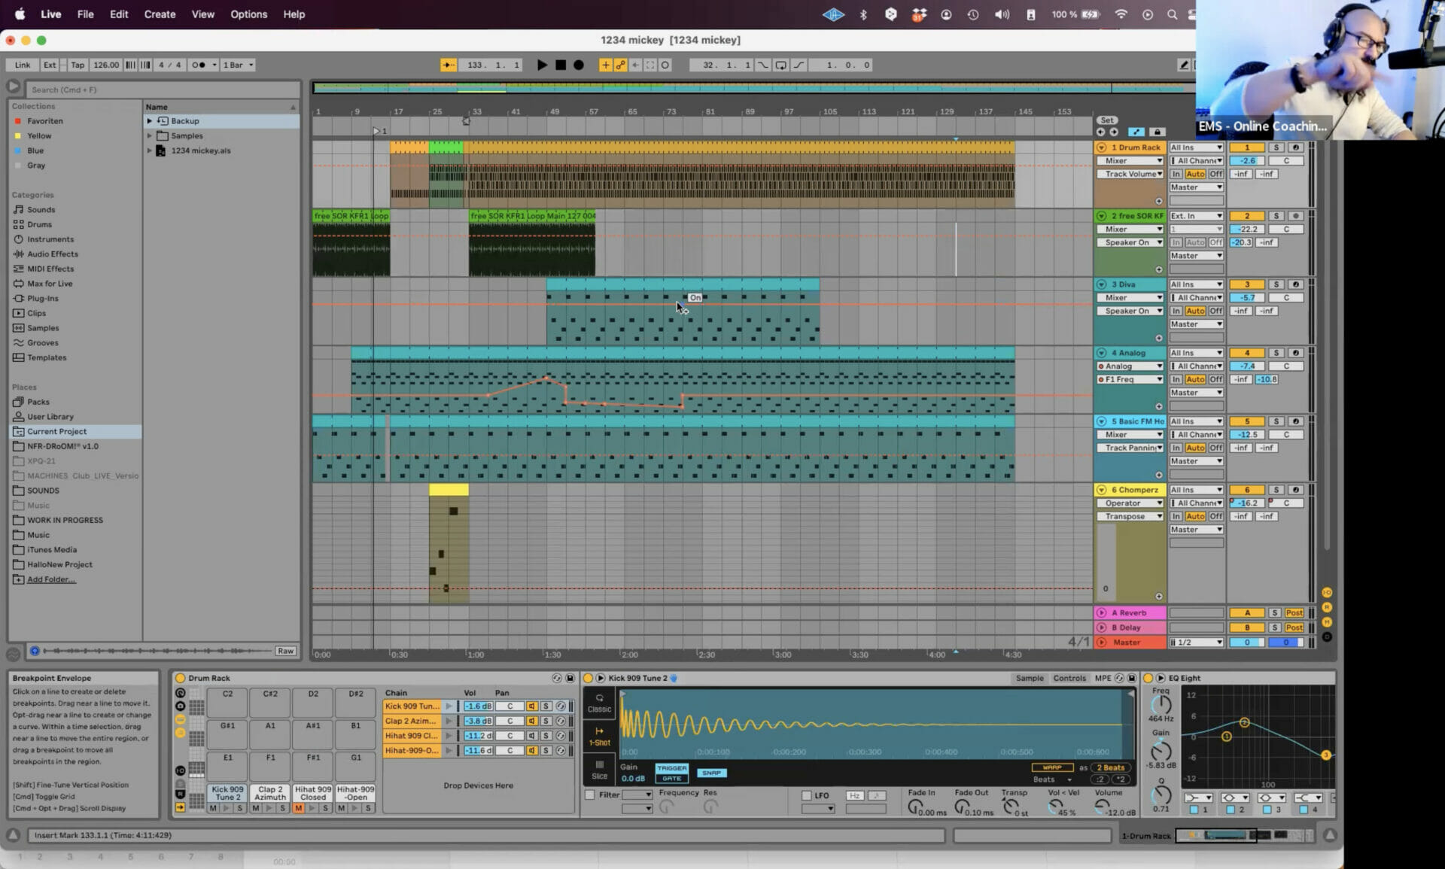1445x869 pixels.
Task: Click the Drop Devices Here button area
Action: [478, 786]
